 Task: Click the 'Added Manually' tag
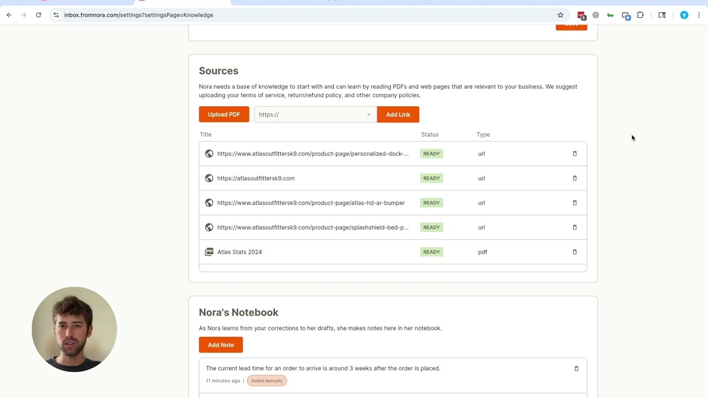[x=267, y=381]
